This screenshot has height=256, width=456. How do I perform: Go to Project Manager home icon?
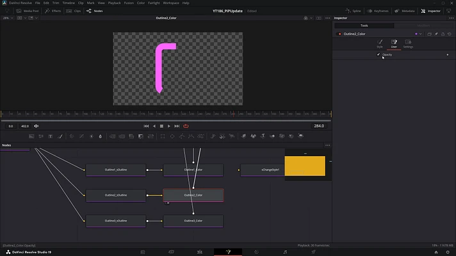(436, 252)
